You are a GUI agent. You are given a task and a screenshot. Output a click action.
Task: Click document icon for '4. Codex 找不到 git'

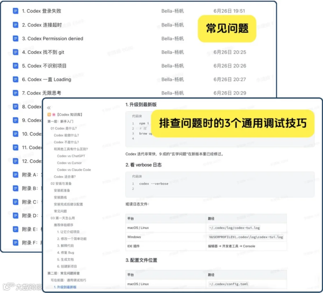point(15,52)
